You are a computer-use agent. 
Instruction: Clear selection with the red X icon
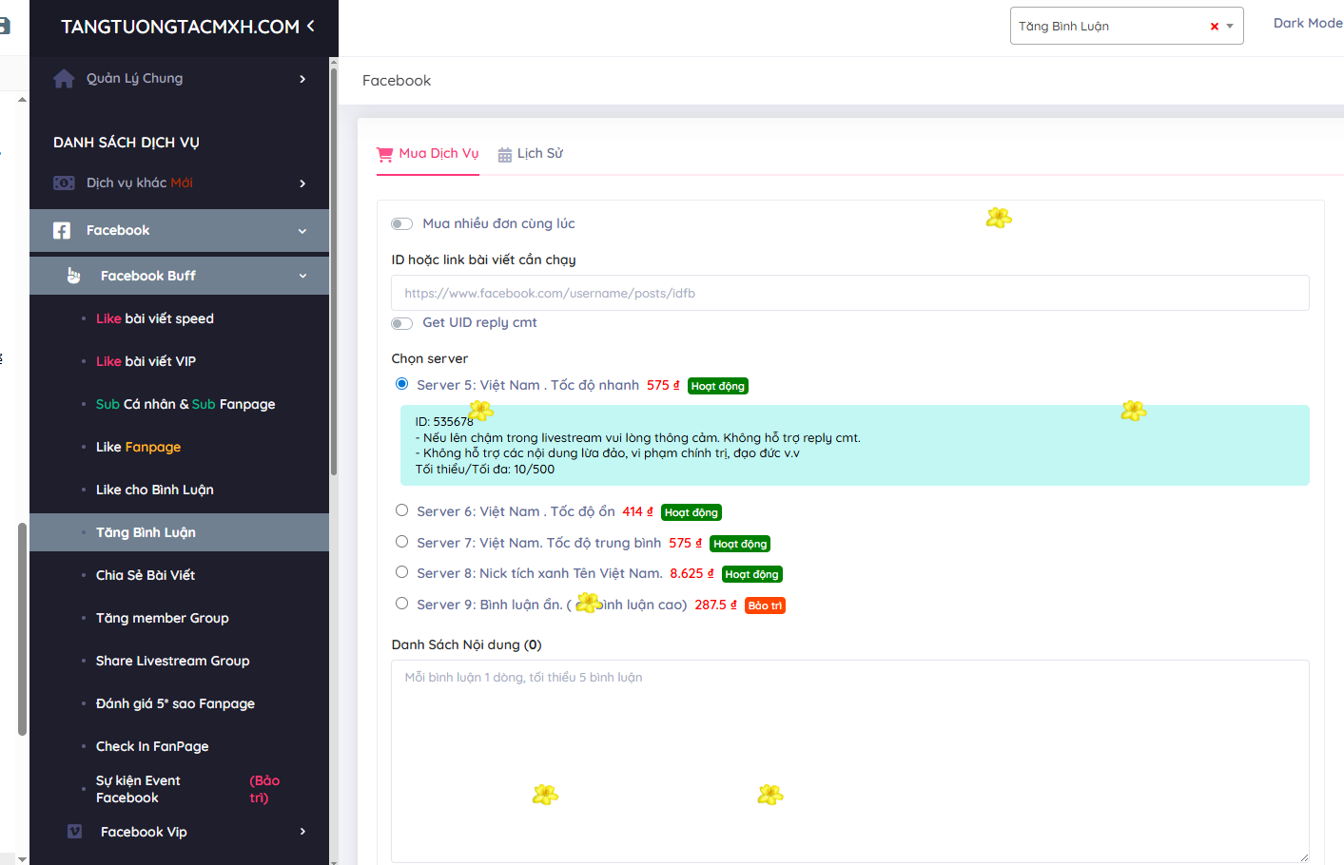pos(1214,27)
